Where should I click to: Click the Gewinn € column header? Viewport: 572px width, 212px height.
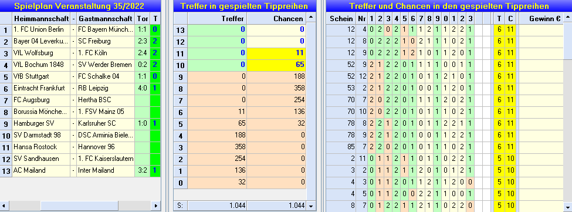tap(541, 19)
